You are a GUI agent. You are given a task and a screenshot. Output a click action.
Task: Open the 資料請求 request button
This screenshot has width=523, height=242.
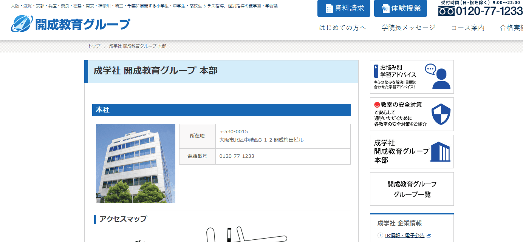[344, 8]
